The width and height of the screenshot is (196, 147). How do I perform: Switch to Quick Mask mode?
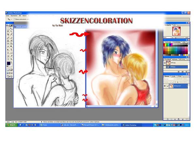[11, 70]
